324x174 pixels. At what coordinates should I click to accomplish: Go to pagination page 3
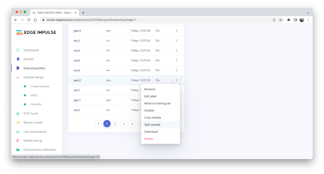[124, 124]
